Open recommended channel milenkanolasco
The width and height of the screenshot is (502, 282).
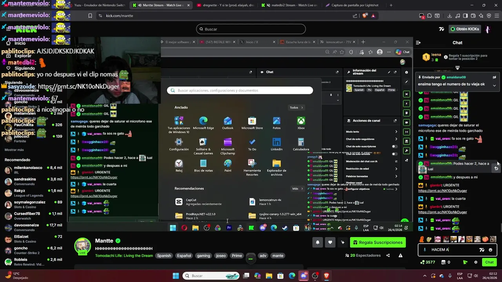pyautogui.click(x=33, y=170)
